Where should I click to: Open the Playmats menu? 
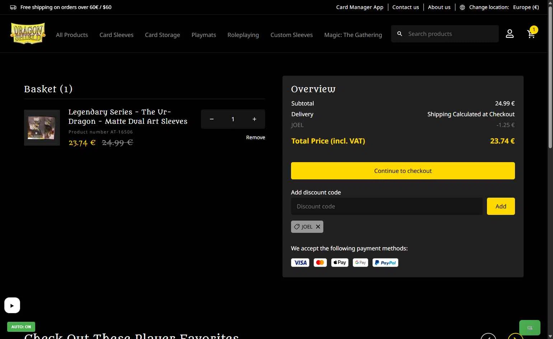click(x=204, y=35)
